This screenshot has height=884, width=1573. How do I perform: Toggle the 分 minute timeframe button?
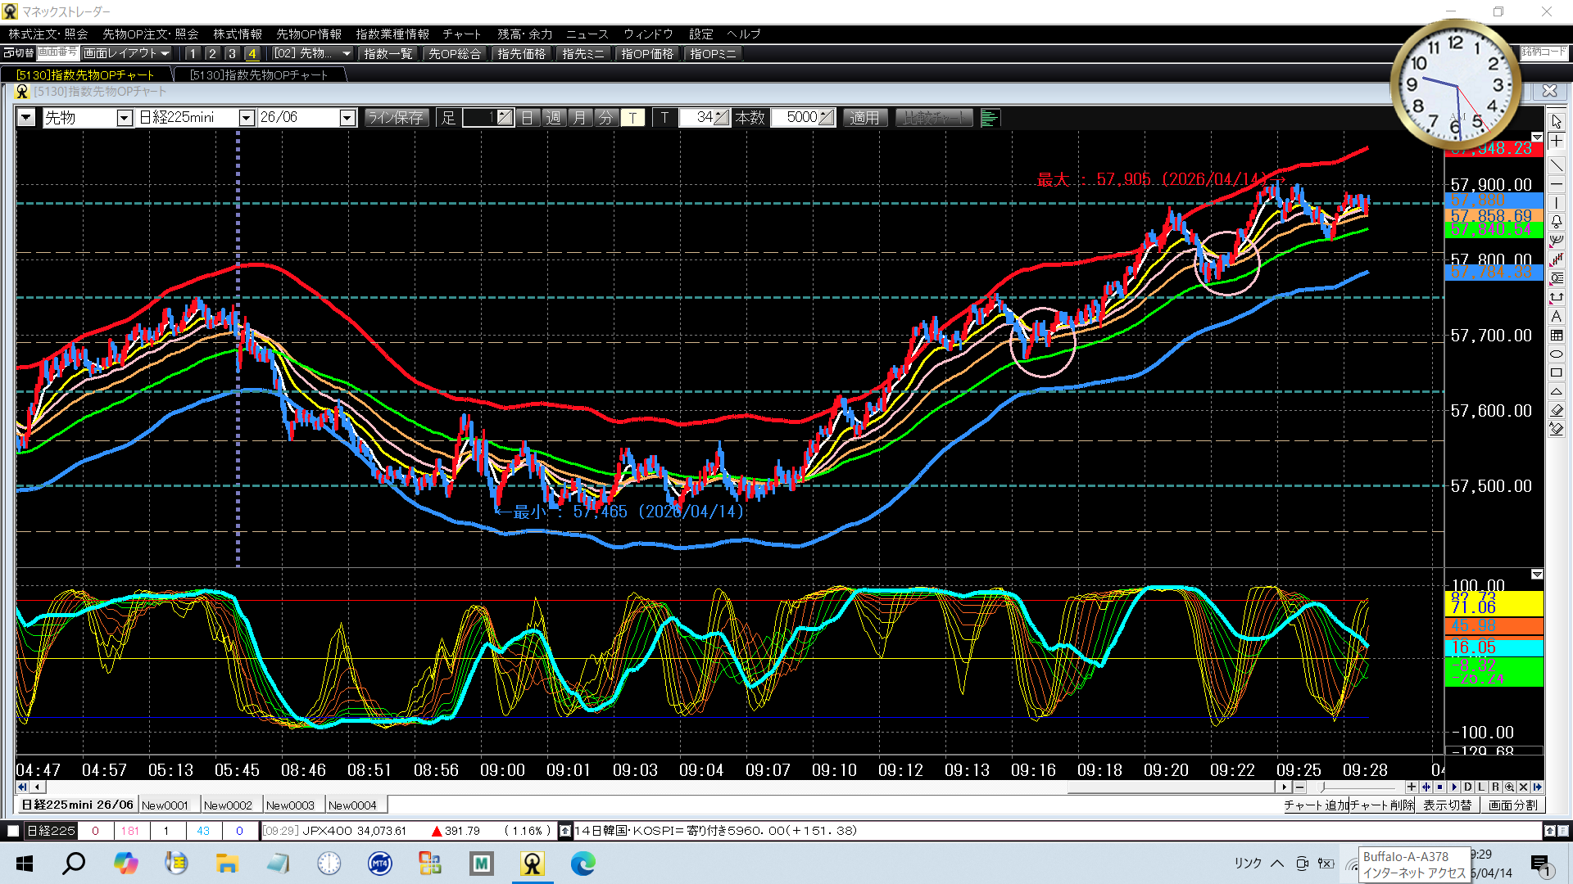point(605,118)
